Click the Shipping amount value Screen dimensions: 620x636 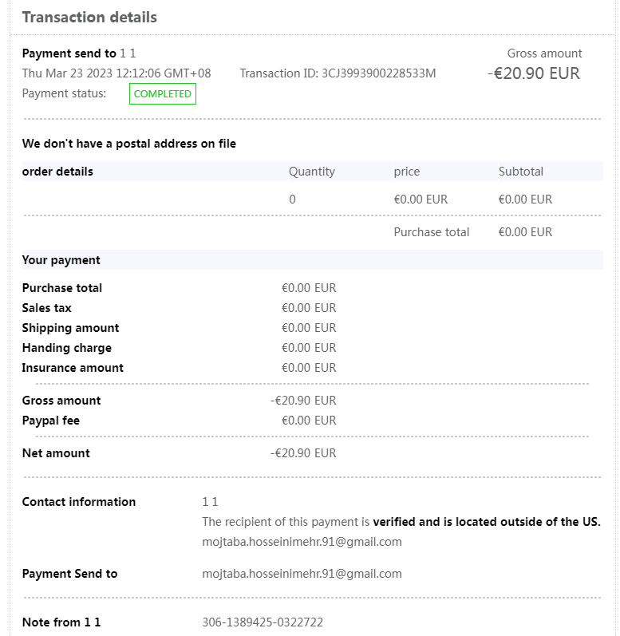click(309, 328)
